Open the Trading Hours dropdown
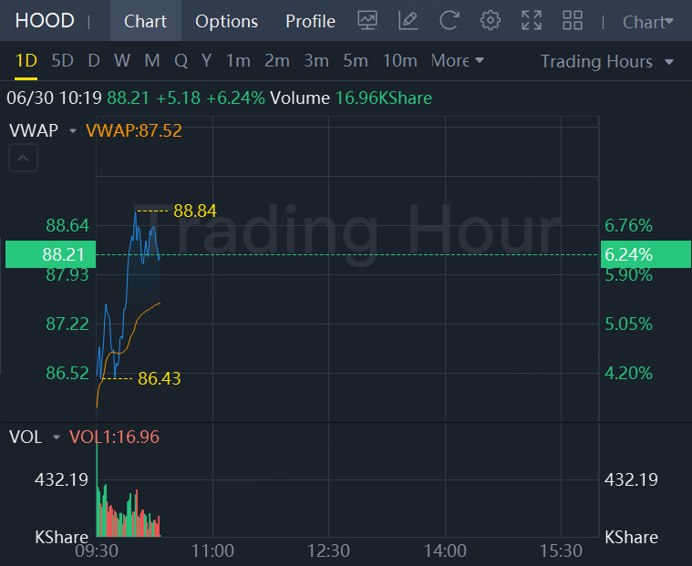Viewport: 692px width, 566px height. (x=606, y=62)
